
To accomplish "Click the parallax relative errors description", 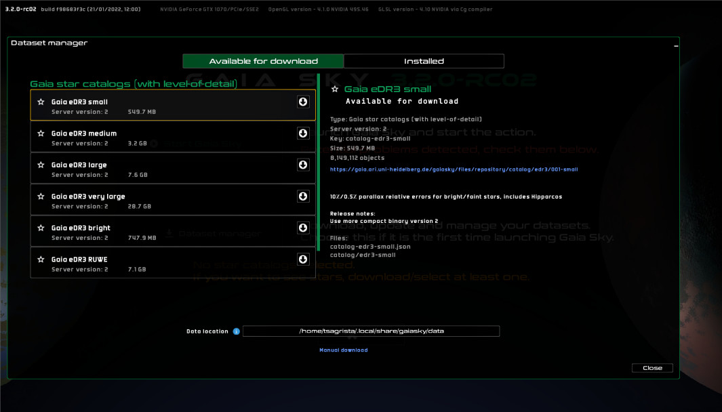I will pos(445,197).
